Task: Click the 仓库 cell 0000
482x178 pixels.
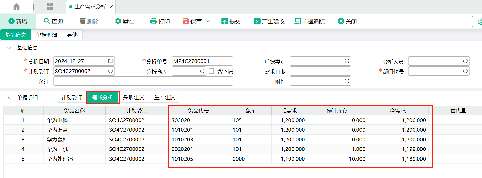Action: (250, 159)
